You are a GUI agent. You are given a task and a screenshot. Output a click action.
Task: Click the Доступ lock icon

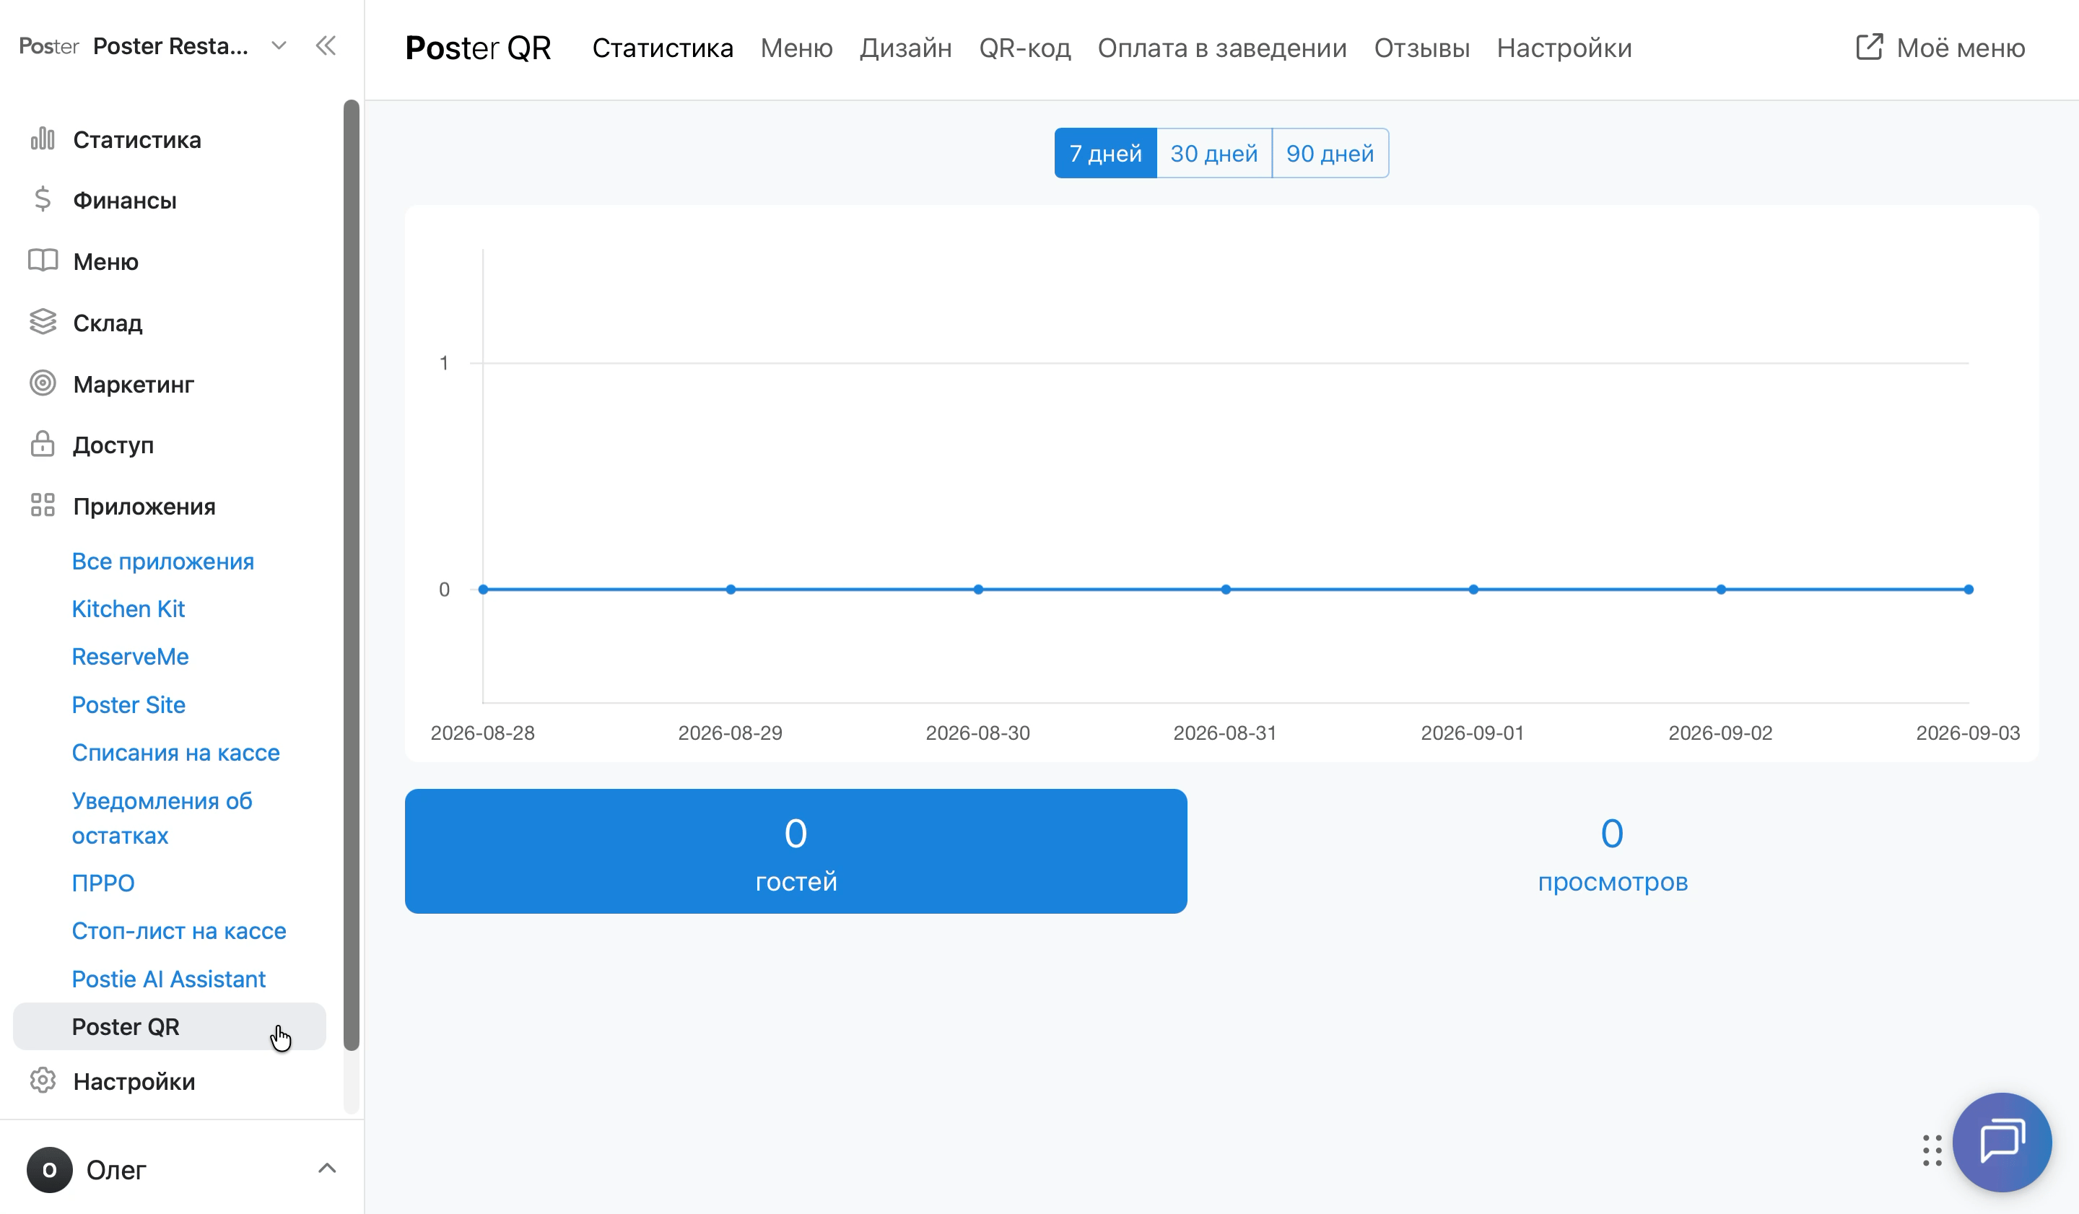coord(43,445)
